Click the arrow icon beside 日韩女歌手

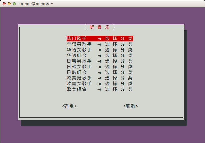point(99,67)
